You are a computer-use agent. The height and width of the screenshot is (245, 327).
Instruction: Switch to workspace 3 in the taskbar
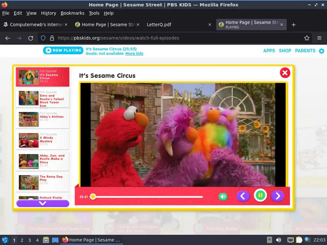30,240
